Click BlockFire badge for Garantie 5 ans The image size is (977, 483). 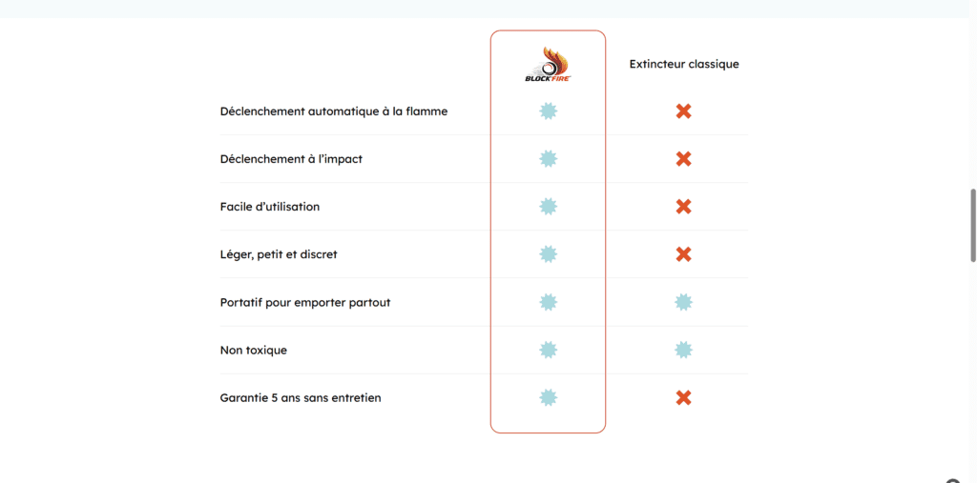(548, 397)
